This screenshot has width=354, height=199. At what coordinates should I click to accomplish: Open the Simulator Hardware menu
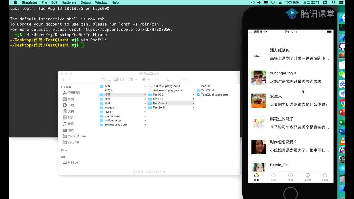pos(69,2)
